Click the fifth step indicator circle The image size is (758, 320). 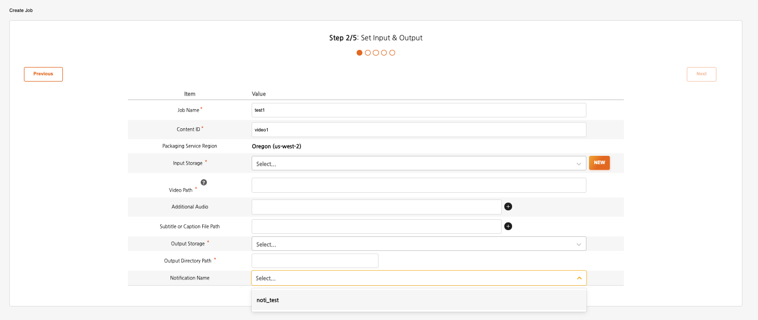click(x=393, y=53)
